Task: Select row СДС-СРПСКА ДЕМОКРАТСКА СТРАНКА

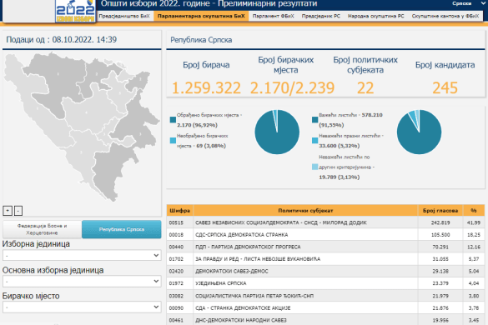Action: [325, 235]
